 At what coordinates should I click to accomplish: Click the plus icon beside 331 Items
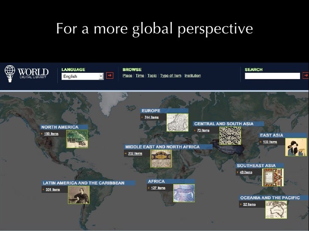pyautogui.click(x=43, y=190)
